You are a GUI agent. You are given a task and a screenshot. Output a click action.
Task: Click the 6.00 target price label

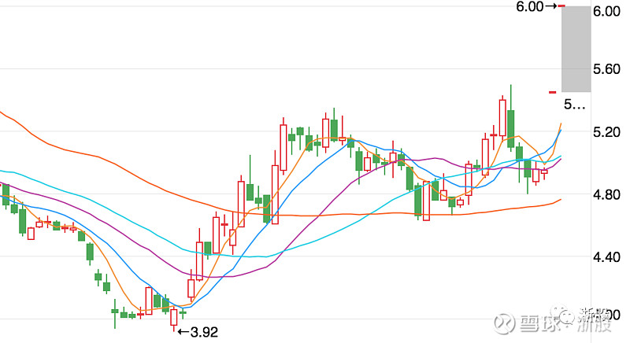click(527, 7)
